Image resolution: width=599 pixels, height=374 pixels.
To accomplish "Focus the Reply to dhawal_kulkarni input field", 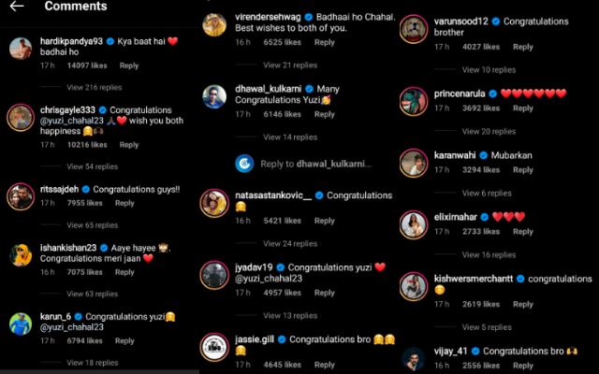I will (316, 165).
